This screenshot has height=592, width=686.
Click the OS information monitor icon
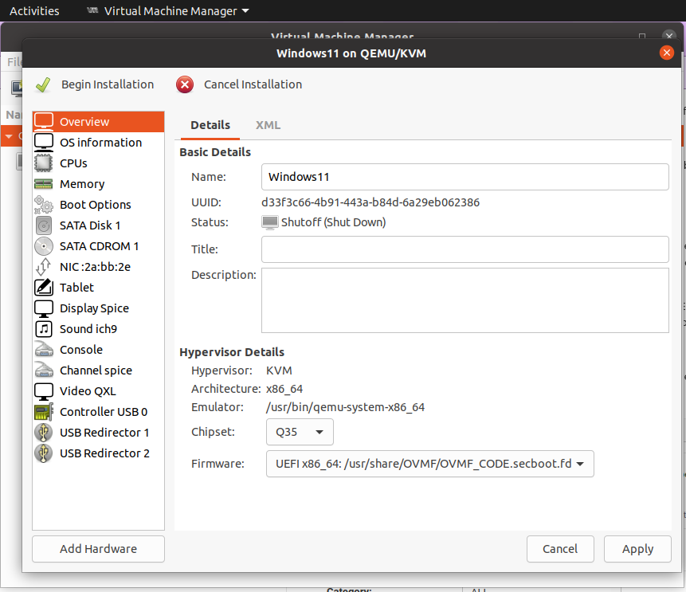[x=44, y=142]
